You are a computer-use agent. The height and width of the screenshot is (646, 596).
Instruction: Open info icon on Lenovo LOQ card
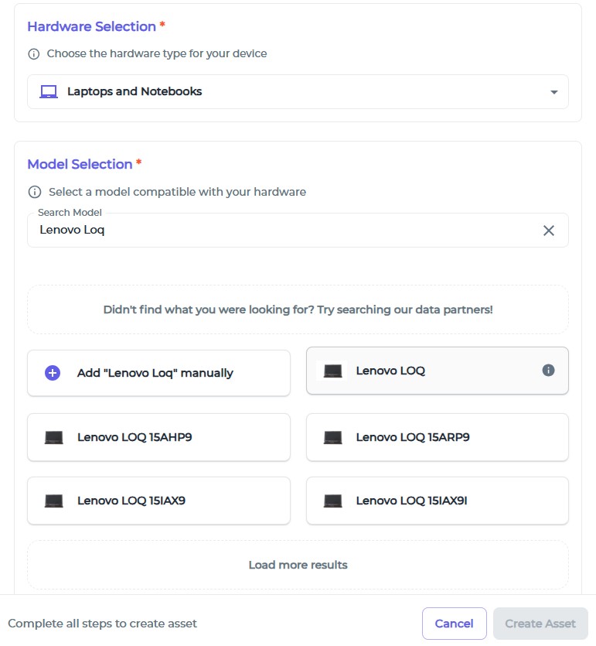(x=549, y=371)
